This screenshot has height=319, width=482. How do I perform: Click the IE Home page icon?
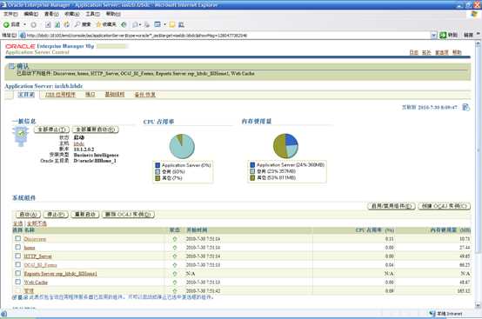click(66, 24)
